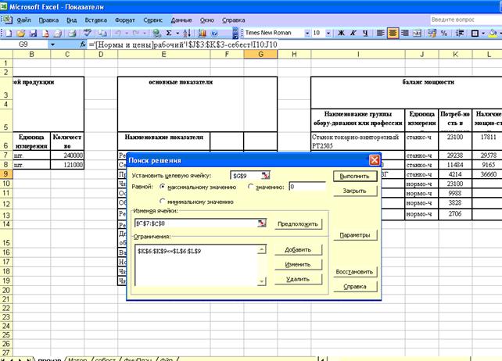Click the Open folder toolbar icon
Viewport: 502px width, 361px height.
(x=21, y=33)
